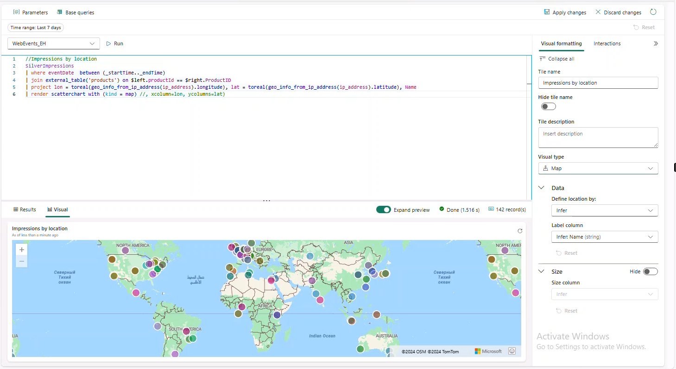Viewport: 676px width, 369px height.
Task: Click the refresh icon beside Discard changes
Action: coord(653,12)
